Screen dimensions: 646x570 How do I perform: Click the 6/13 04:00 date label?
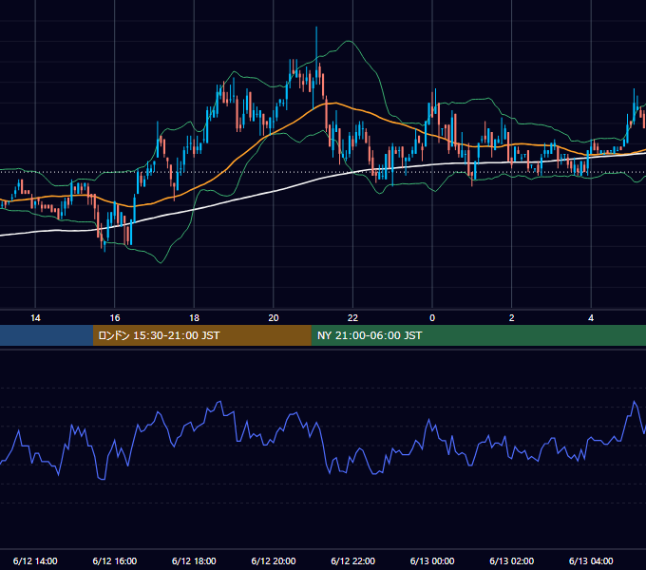tap(591, 560)
